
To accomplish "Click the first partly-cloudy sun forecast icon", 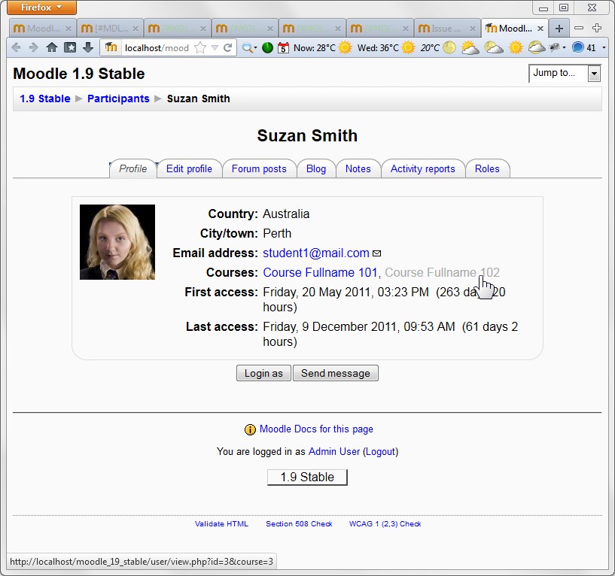I will (x=470, y=48).
